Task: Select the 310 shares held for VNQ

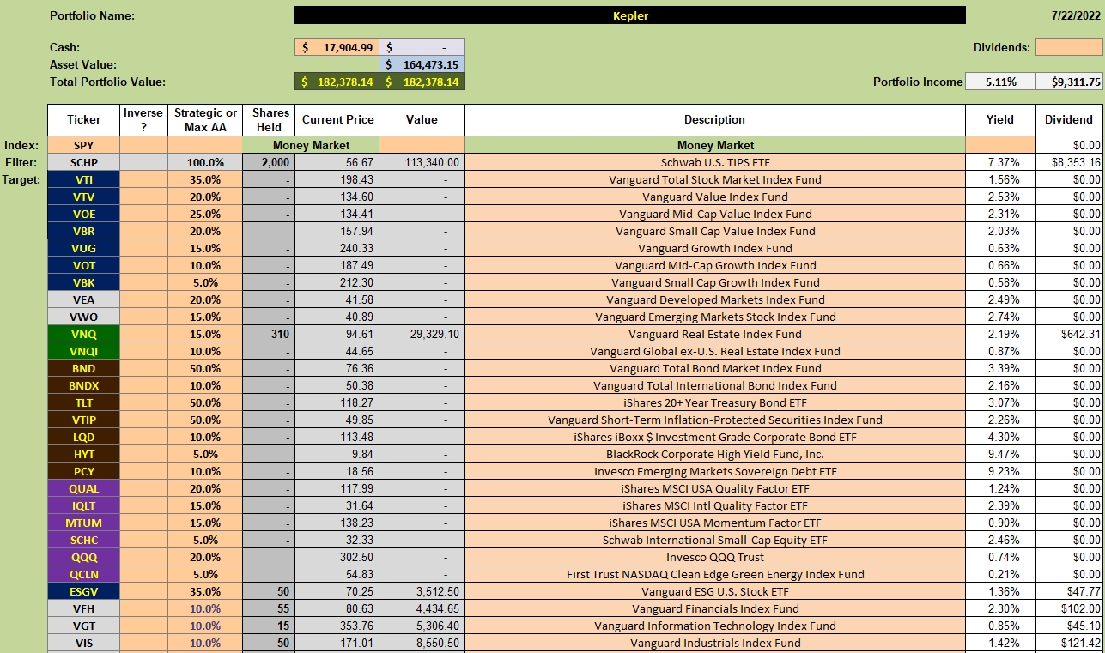Action: pos(269,334)
